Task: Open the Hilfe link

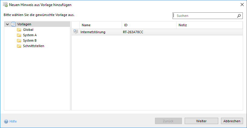Action: pyautogui.click(x=13, y=121)
